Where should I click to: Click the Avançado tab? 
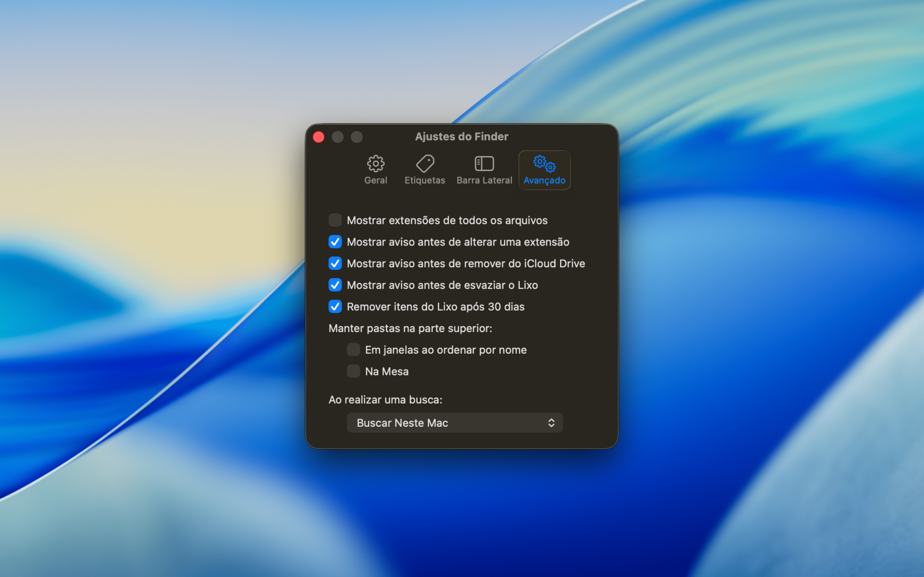[x=544, y=170]
